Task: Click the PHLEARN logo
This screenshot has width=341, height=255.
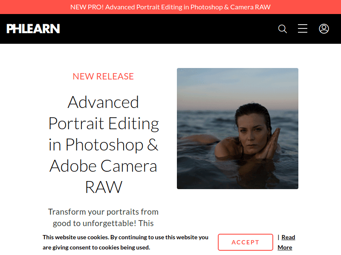Action: (x=33, y=29)
